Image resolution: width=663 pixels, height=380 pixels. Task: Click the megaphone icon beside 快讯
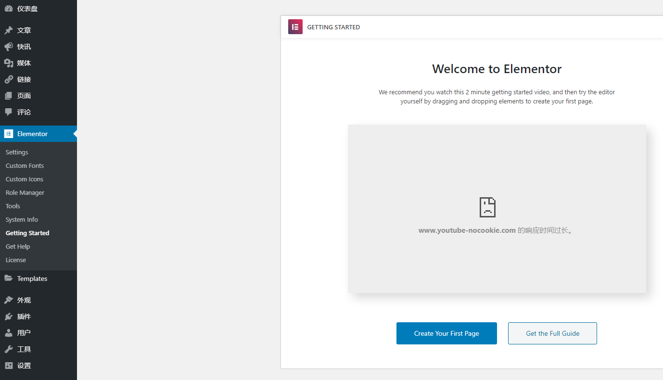pos(9,47)
